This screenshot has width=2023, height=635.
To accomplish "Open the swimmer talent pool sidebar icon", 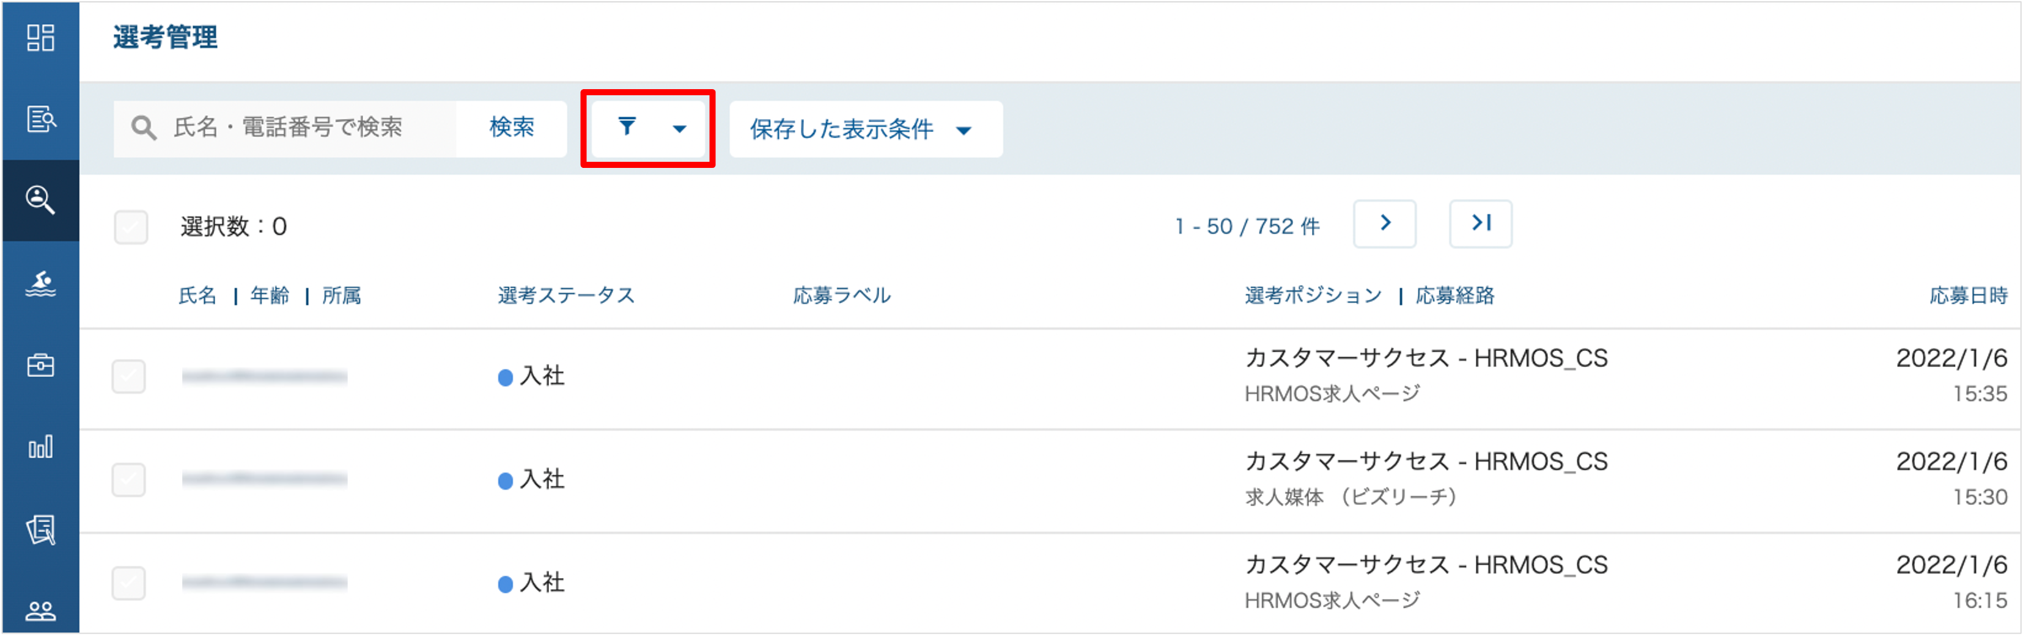I will 40,284.
